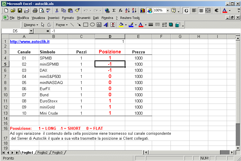Select the Line drawing tool

(72, 25)
